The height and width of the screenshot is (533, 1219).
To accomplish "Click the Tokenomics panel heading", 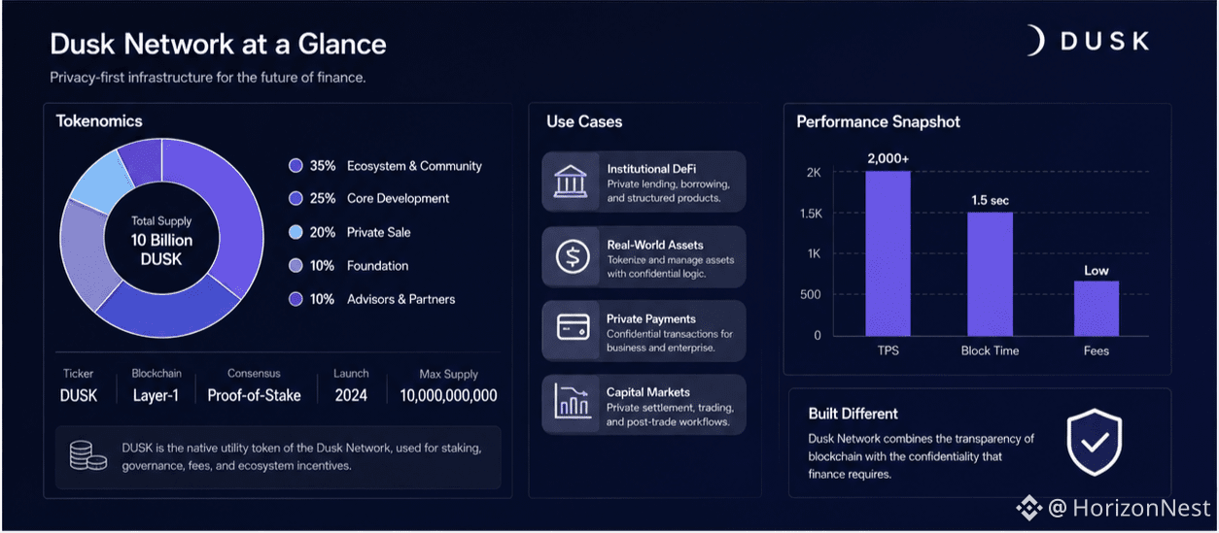I will [99, 121].
